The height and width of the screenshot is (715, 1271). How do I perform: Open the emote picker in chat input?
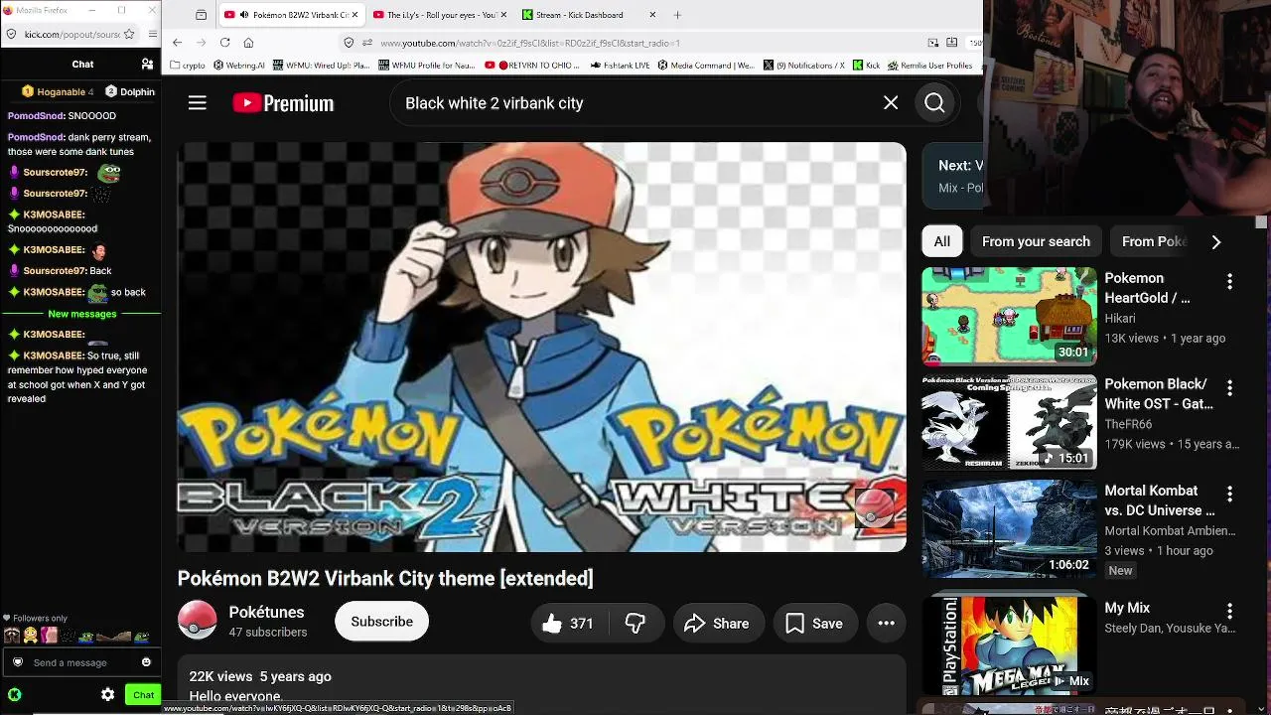point(146,662)
